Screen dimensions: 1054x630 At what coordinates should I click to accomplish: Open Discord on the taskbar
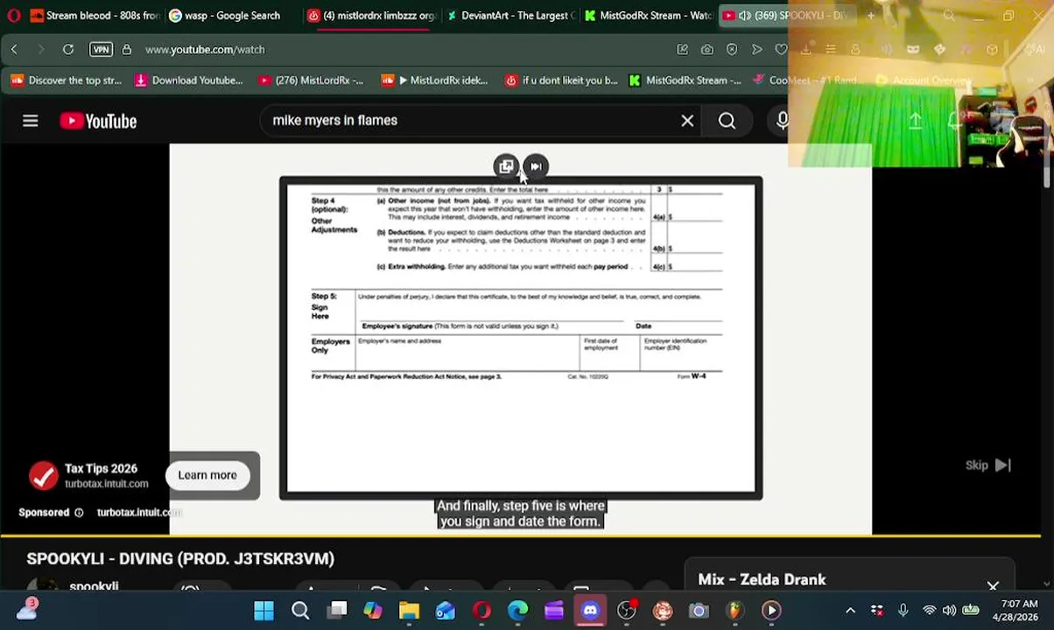pyautogui.click(x=590, y=611)
